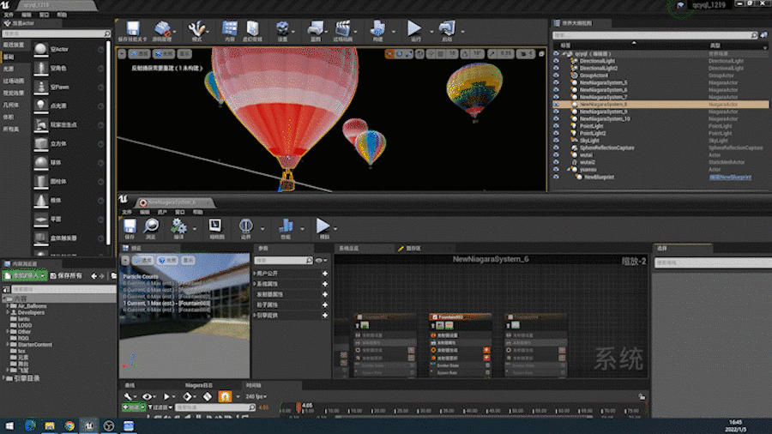Click the Build toolbar icon
The height and width of the screenshot is (434, 772).
(377, 28)
